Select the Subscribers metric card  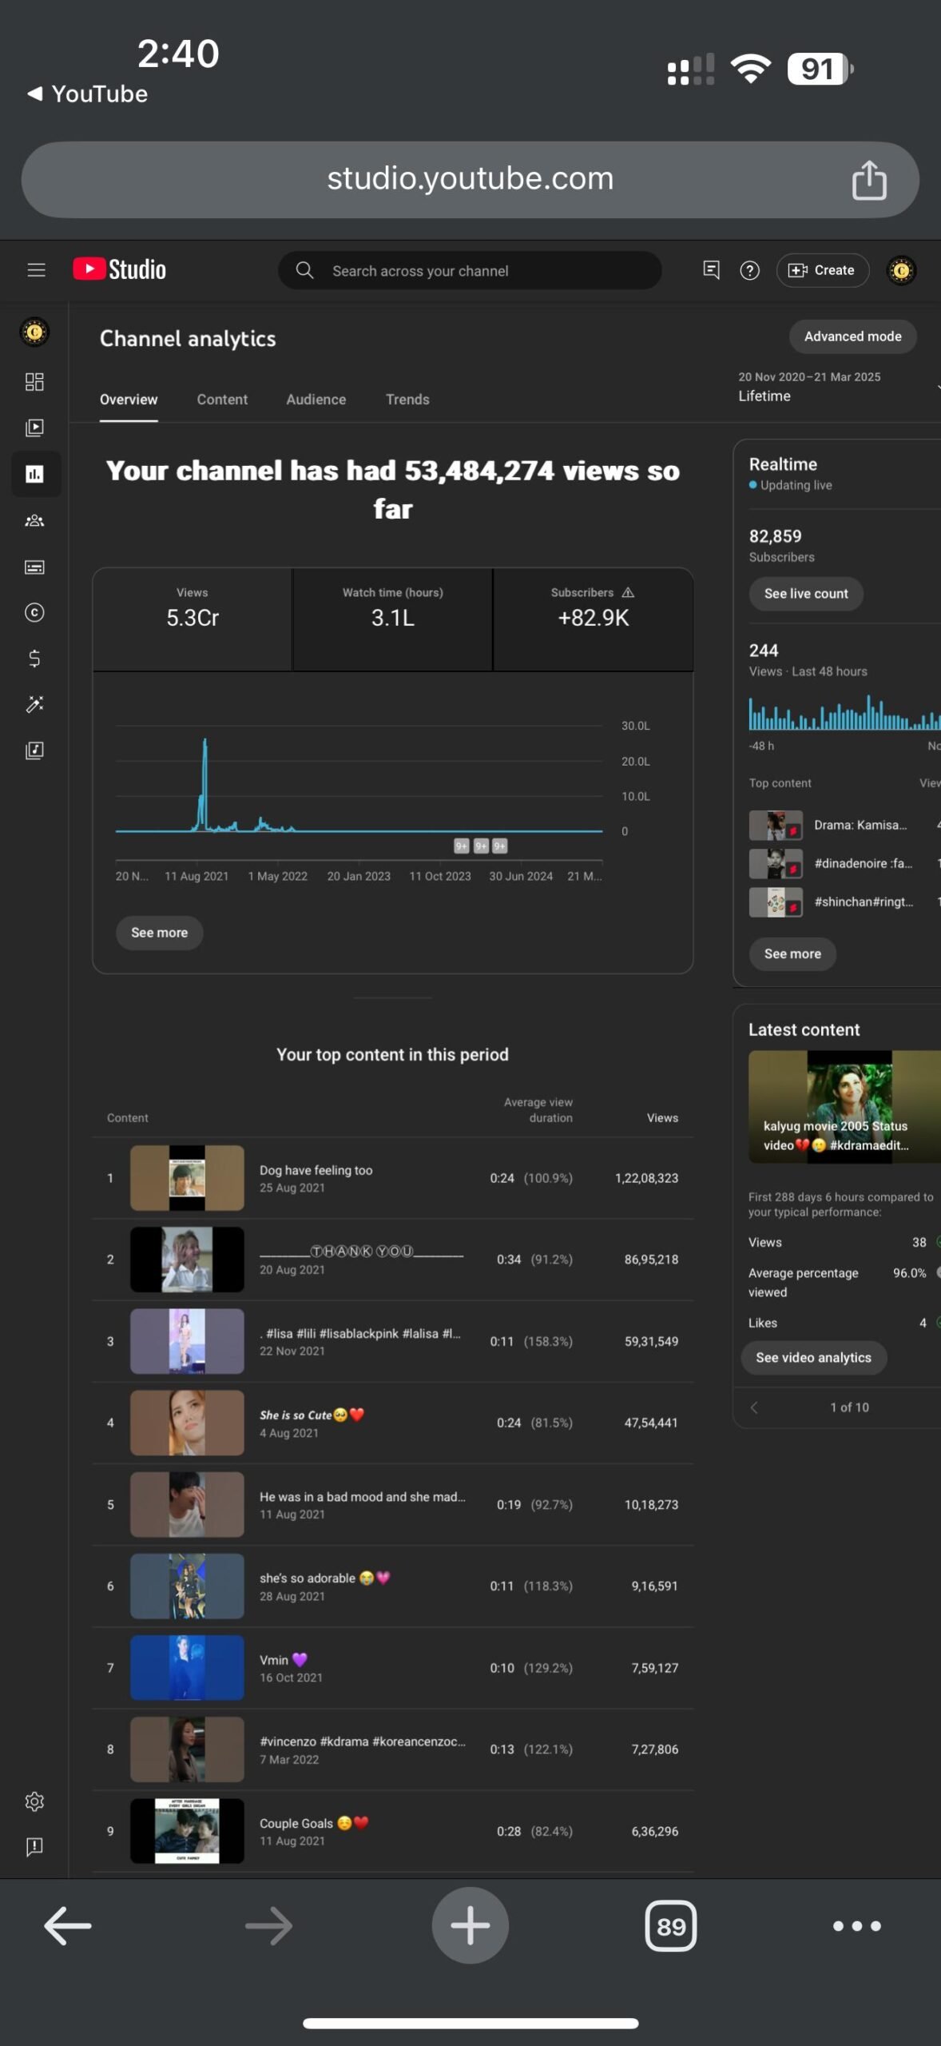[593, 619]
